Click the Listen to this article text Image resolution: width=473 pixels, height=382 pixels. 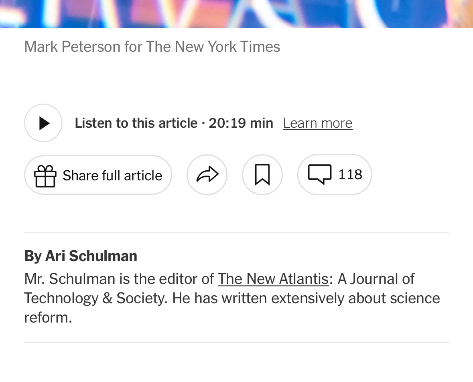tap(136, 123)
